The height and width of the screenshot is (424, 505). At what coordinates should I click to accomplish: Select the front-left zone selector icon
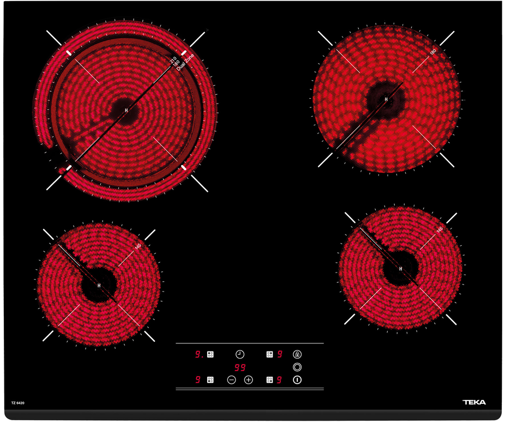coord(211,380)
